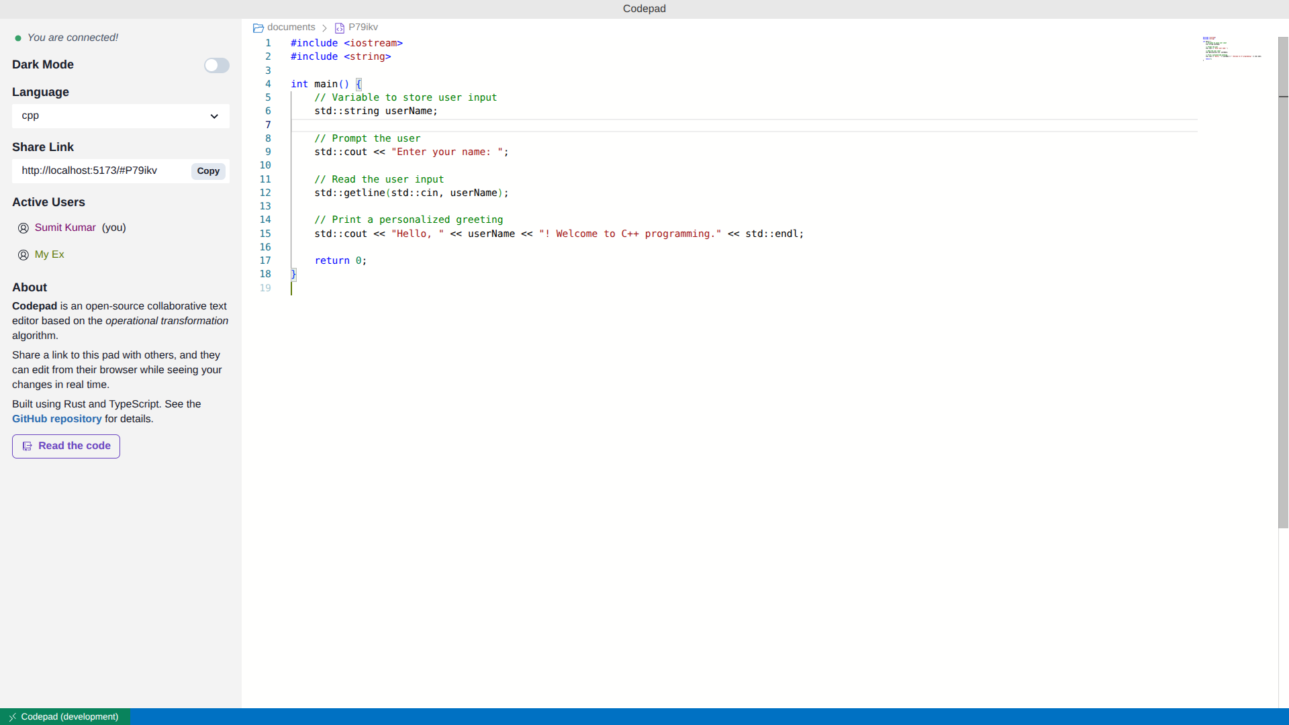Click the Copy share link button
This screenshot has height=725, width=1289.
coord(208,171)
